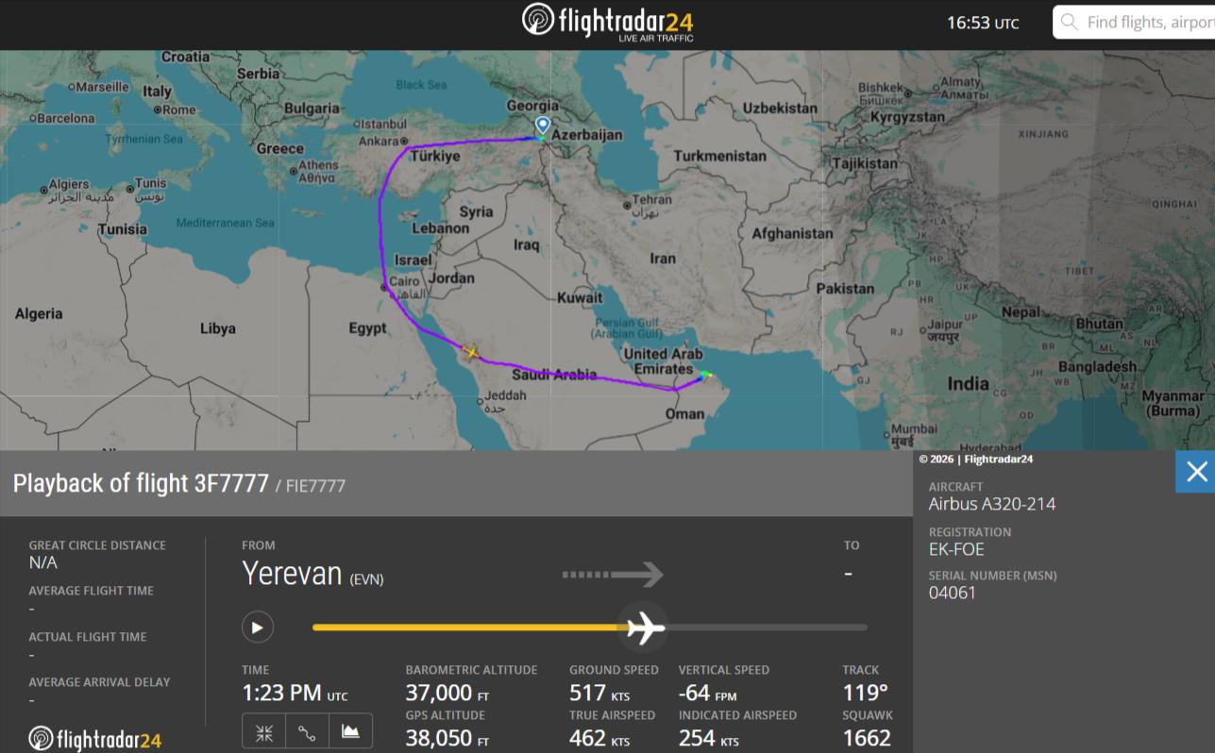Viewport: 1215px width, 753px height.
Task: Click the search magnifier icon
Action: point(1070,22)
